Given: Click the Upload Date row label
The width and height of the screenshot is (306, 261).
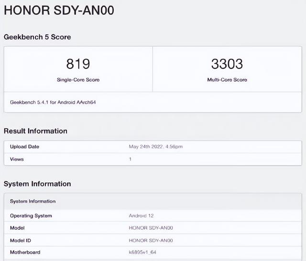Looking at the screenshot, I should 24,146.
